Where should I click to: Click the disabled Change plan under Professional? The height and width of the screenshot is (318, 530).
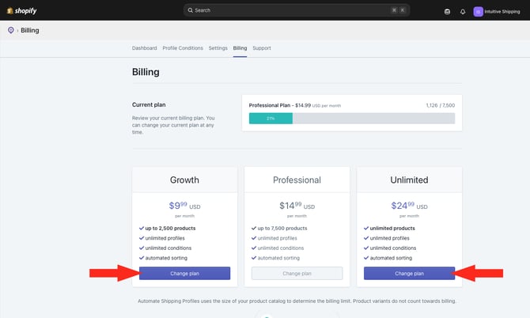pos(297,273)
